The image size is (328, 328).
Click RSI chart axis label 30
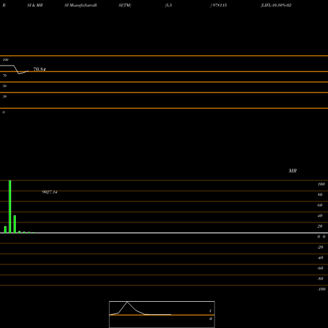pyautogui.click(x=5, y=96)
